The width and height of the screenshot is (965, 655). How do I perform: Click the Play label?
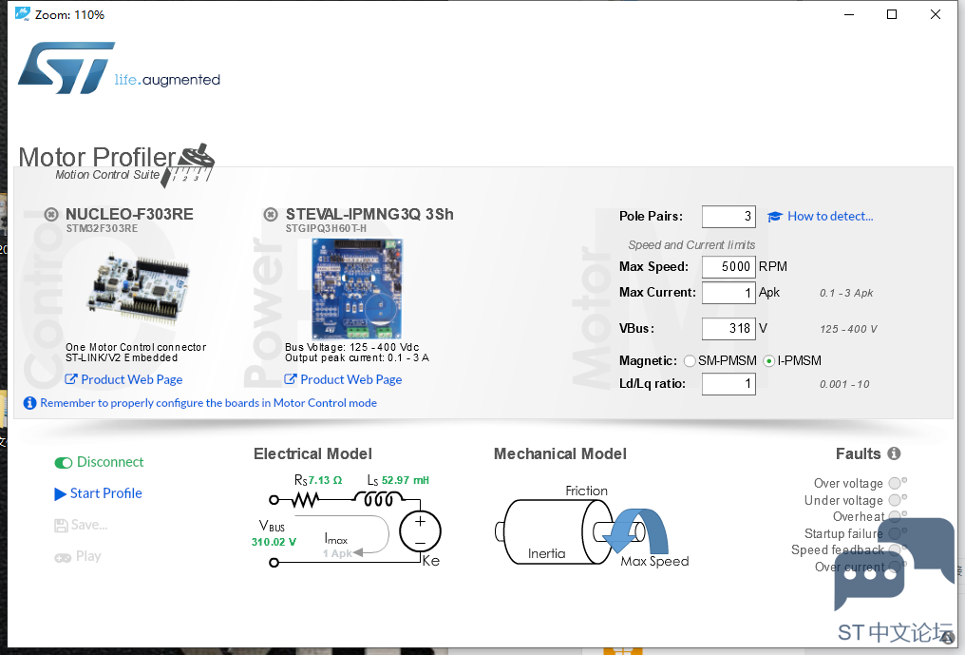pyautogui.click(x=88, y=556)
